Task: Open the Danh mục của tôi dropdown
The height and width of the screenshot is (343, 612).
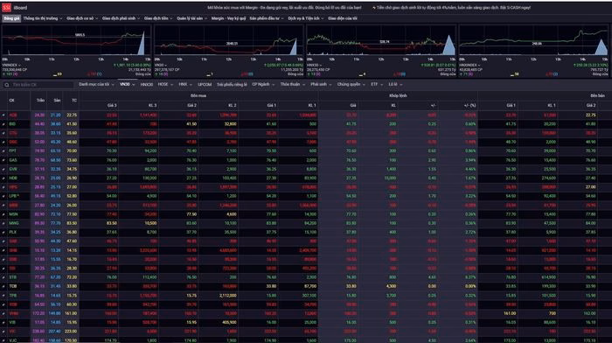Action: coord(96,84)
